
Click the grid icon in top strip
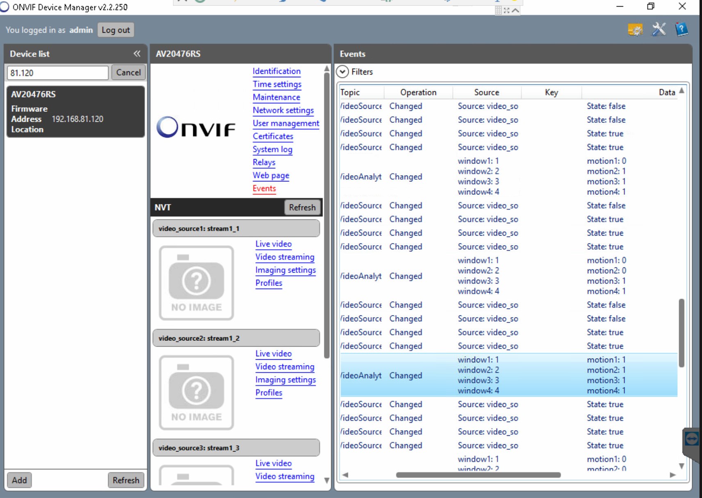498,10
